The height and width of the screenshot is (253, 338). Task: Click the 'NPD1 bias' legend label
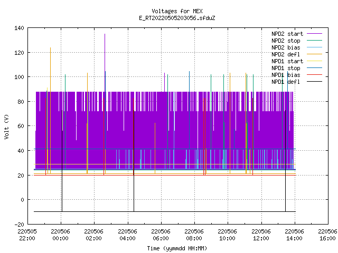tap(286, 75)
